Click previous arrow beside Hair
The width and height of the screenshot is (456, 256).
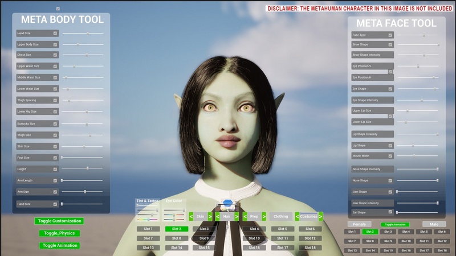pos(218,217)
